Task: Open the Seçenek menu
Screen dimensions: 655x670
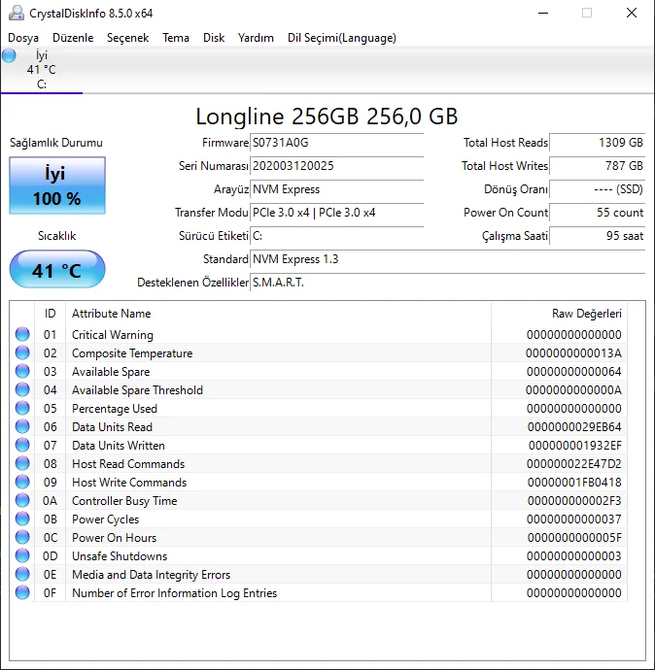Action: 127,38
